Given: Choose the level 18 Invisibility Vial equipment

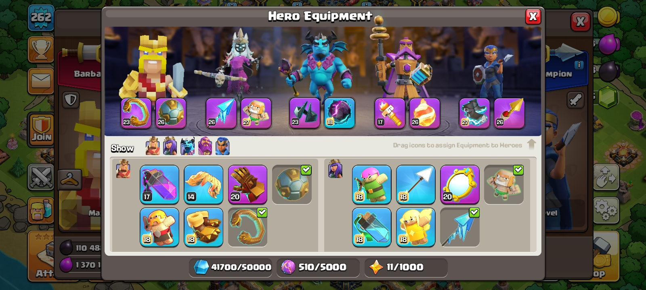Looking at the screenshot, I should (371, 227).
